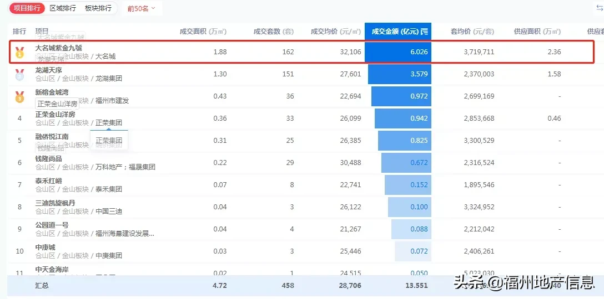
Task: Click 万科地产；福晟集团 developer text
Action: pos(125,167)
